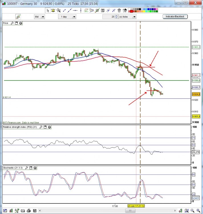The height and width of the screenshot is (214, 203).
Task: Select the red color swatch
Action: (131, 11)
